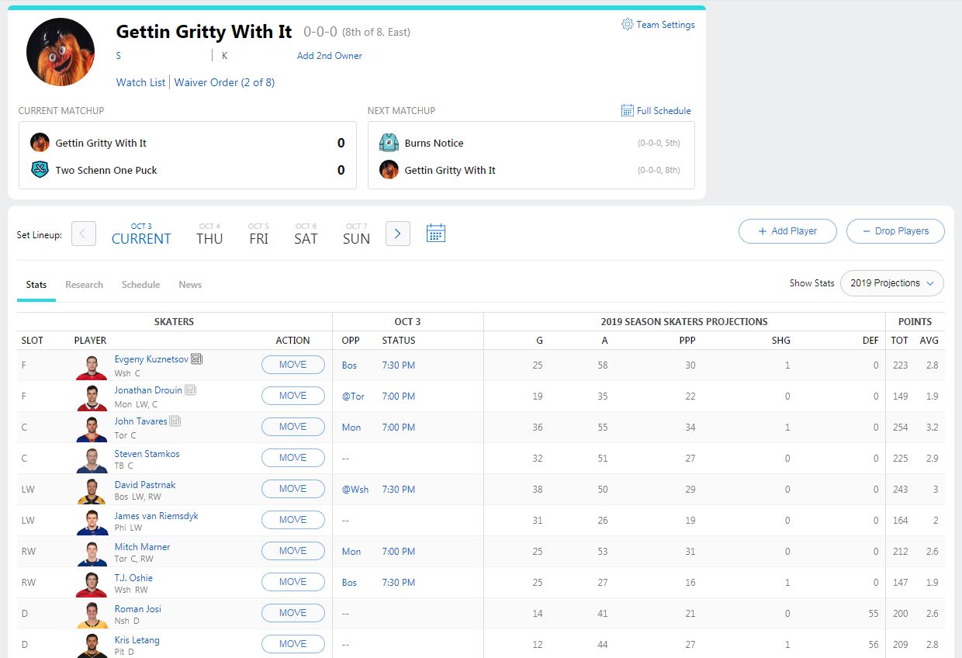
Task: Click the Burns Notice team logo
Action: pyautogui.click(x=387, y=142)
